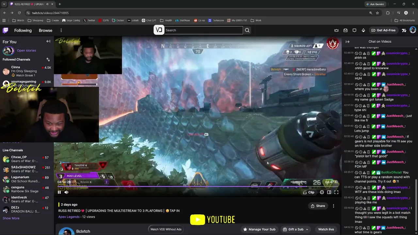Open the StatMuse bookmark
Screen dimensions: 418x235
182,20
